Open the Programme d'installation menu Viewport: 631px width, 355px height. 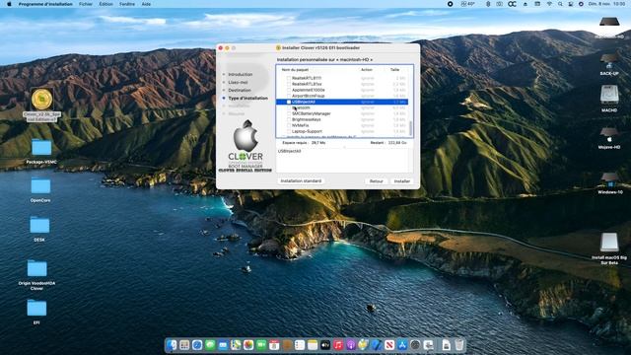coord(45,4)
